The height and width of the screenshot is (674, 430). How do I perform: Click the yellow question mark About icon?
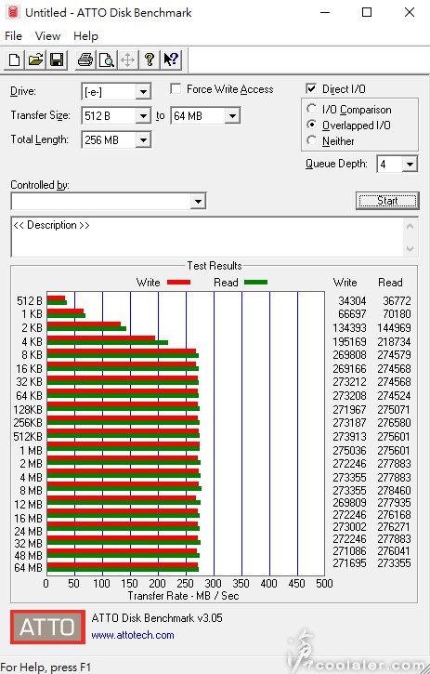click(150, 59)
